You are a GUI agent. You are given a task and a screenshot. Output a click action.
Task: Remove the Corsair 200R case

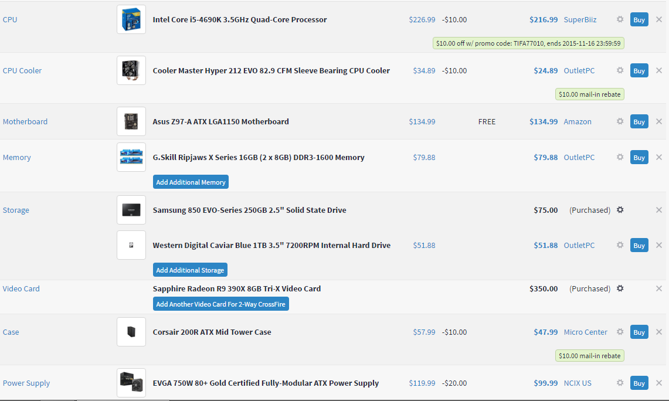[x=659, y=332]
